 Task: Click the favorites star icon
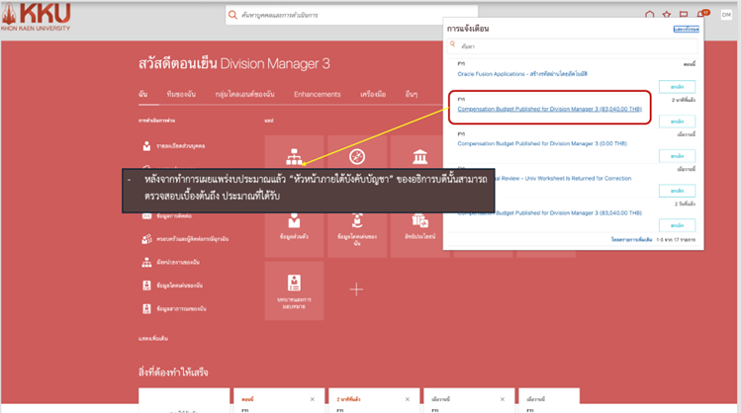pyautogui.click(x=666, y=15)
